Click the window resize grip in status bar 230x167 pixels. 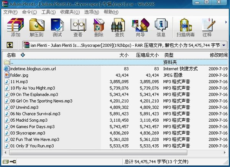tap(226, 162)
